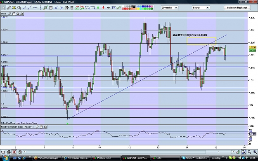This screenshot has height=161, width=258.
Task: Select the ellipse drawing tool
Action: [x=88, y=8]
